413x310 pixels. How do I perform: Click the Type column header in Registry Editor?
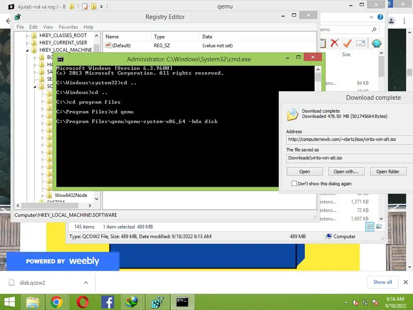tap(175, 37)
